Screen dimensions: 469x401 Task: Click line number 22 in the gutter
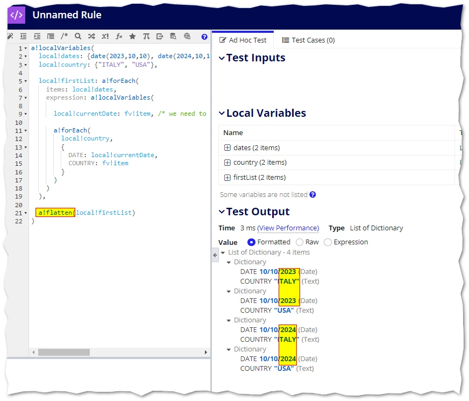coord(18,221)
